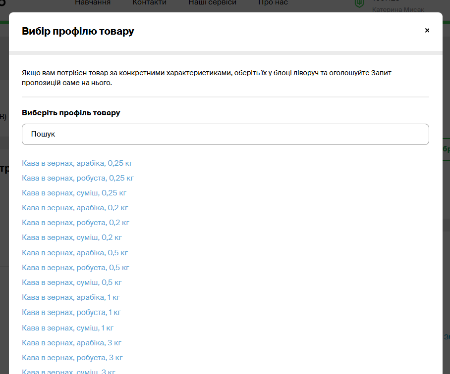
Task: Select Кава в зернах, арабіка, 3 кг
Action: click(x=71, y=342)
